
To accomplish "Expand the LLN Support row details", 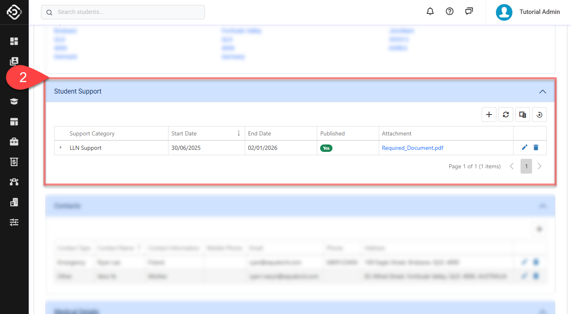I will (61, 148).
